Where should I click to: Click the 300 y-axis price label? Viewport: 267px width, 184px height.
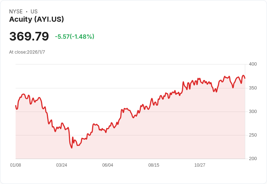click(x=252, y=112)
